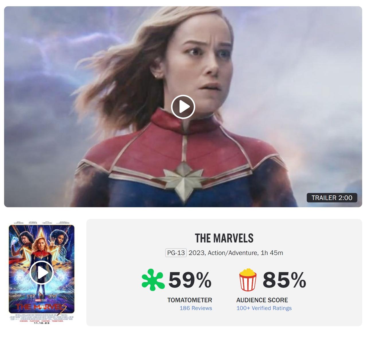Click The Marvels logo on the poster
Viewport: 367px width, 337px height.
pos(42,307)
